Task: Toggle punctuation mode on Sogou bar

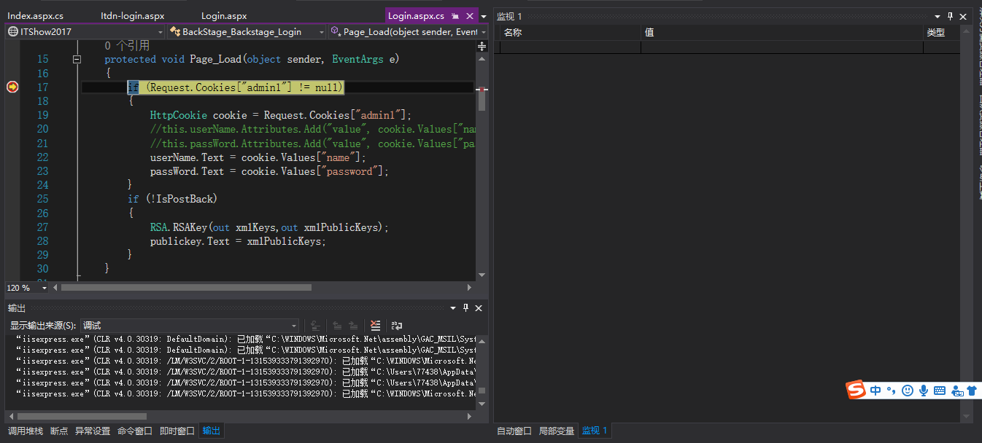Action: [891, 391]
